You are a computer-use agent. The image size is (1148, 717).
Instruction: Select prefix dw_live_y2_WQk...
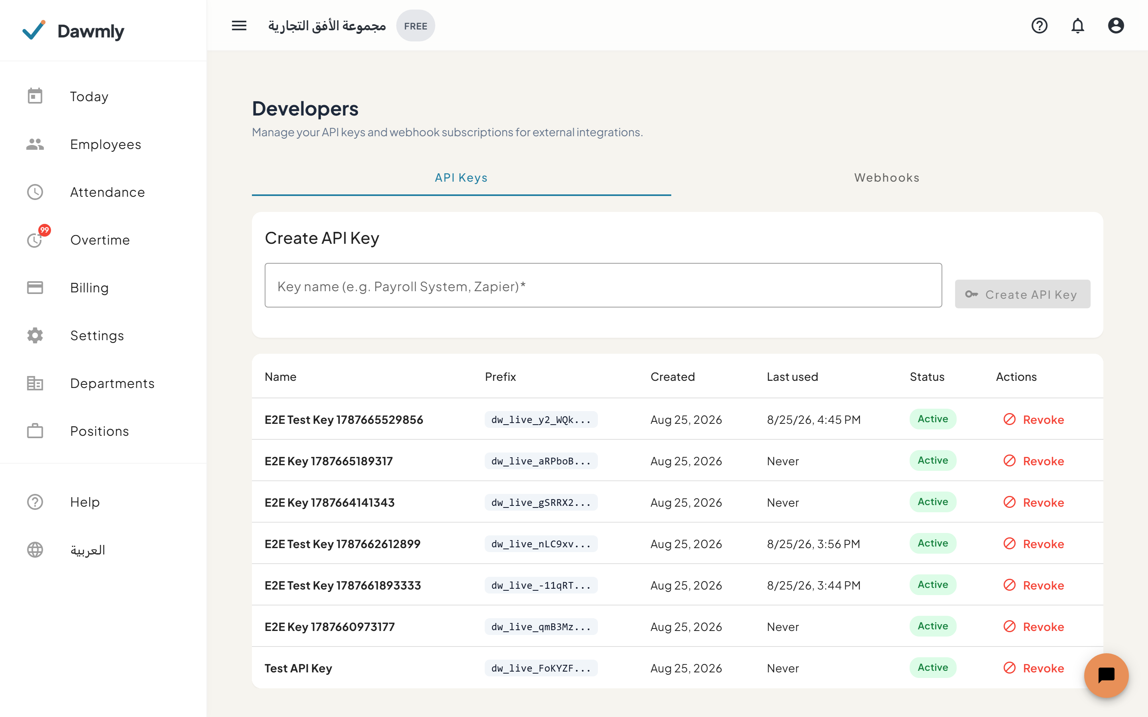(x=541, y=420)
